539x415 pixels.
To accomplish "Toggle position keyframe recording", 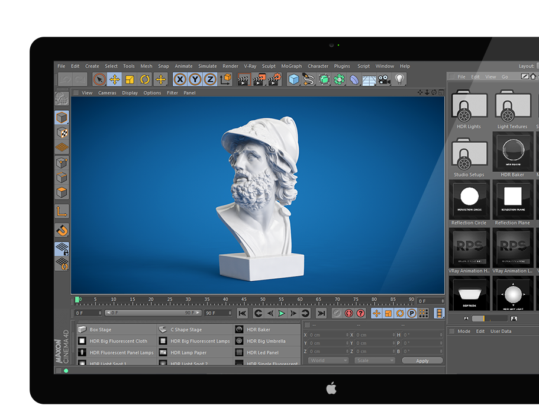I will (x=376, y=313).
